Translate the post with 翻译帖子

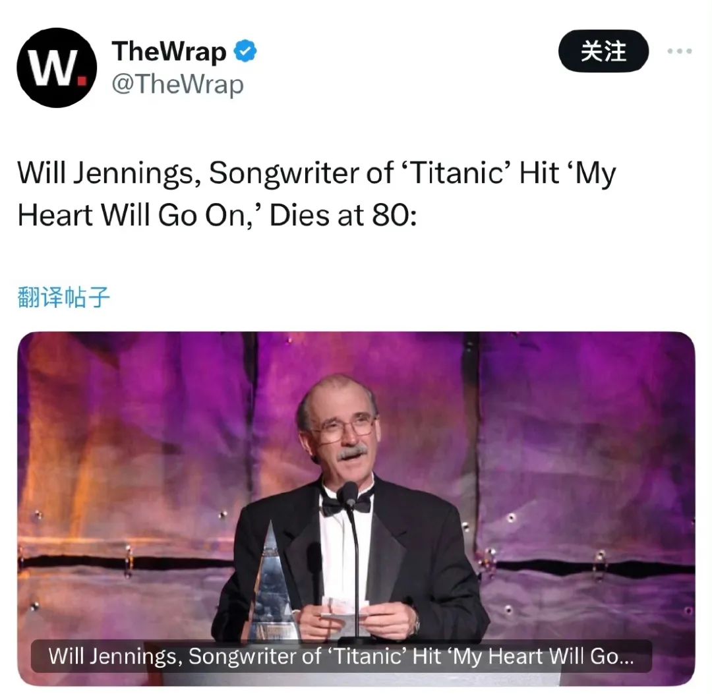pyautogui.click(x=63, y=297)
